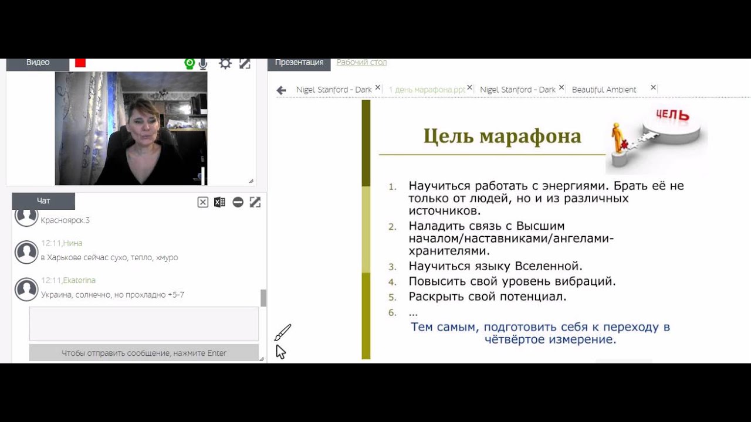Click the hint 'Чтобы отправить сообщение, нажмите Enter'
751x422 pixels.
pos(144,353)
